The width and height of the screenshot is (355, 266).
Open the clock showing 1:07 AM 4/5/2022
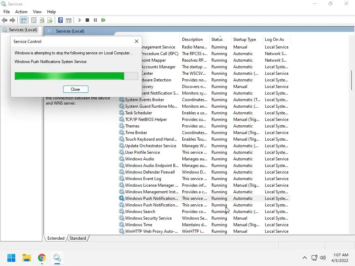tap(340, 258)
